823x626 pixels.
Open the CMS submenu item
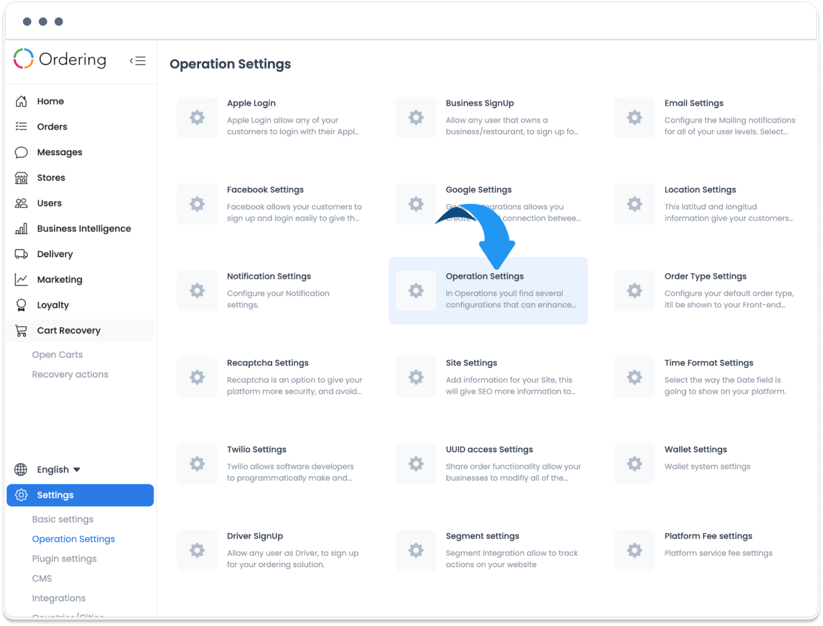(42, 578)
